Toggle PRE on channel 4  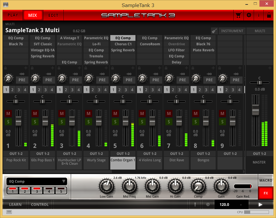pos(102,80)
